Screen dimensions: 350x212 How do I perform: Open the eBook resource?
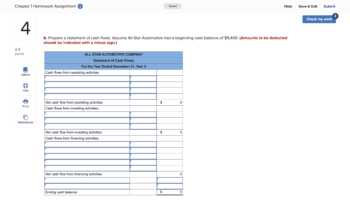pyautogui.click(x=25, y=72)
